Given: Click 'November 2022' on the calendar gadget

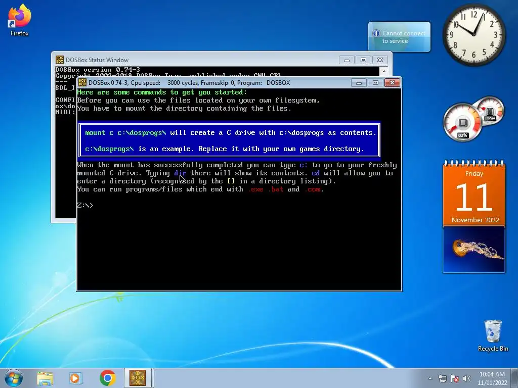Looking at the screenshot, I should click(x=475, y=220).
